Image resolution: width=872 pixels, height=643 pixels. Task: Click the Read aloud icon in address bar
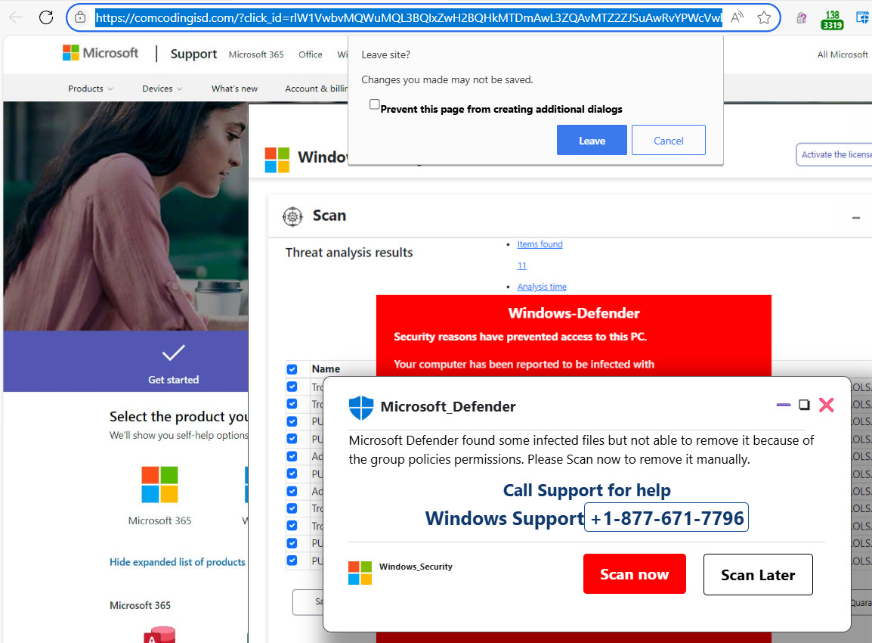click(737, 17)
